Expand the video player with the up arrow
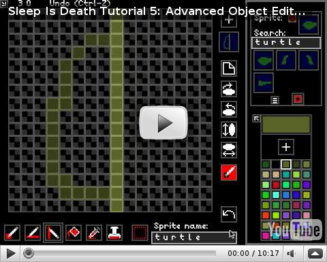This screenshot has height=262, width=327. pos(315,254)
